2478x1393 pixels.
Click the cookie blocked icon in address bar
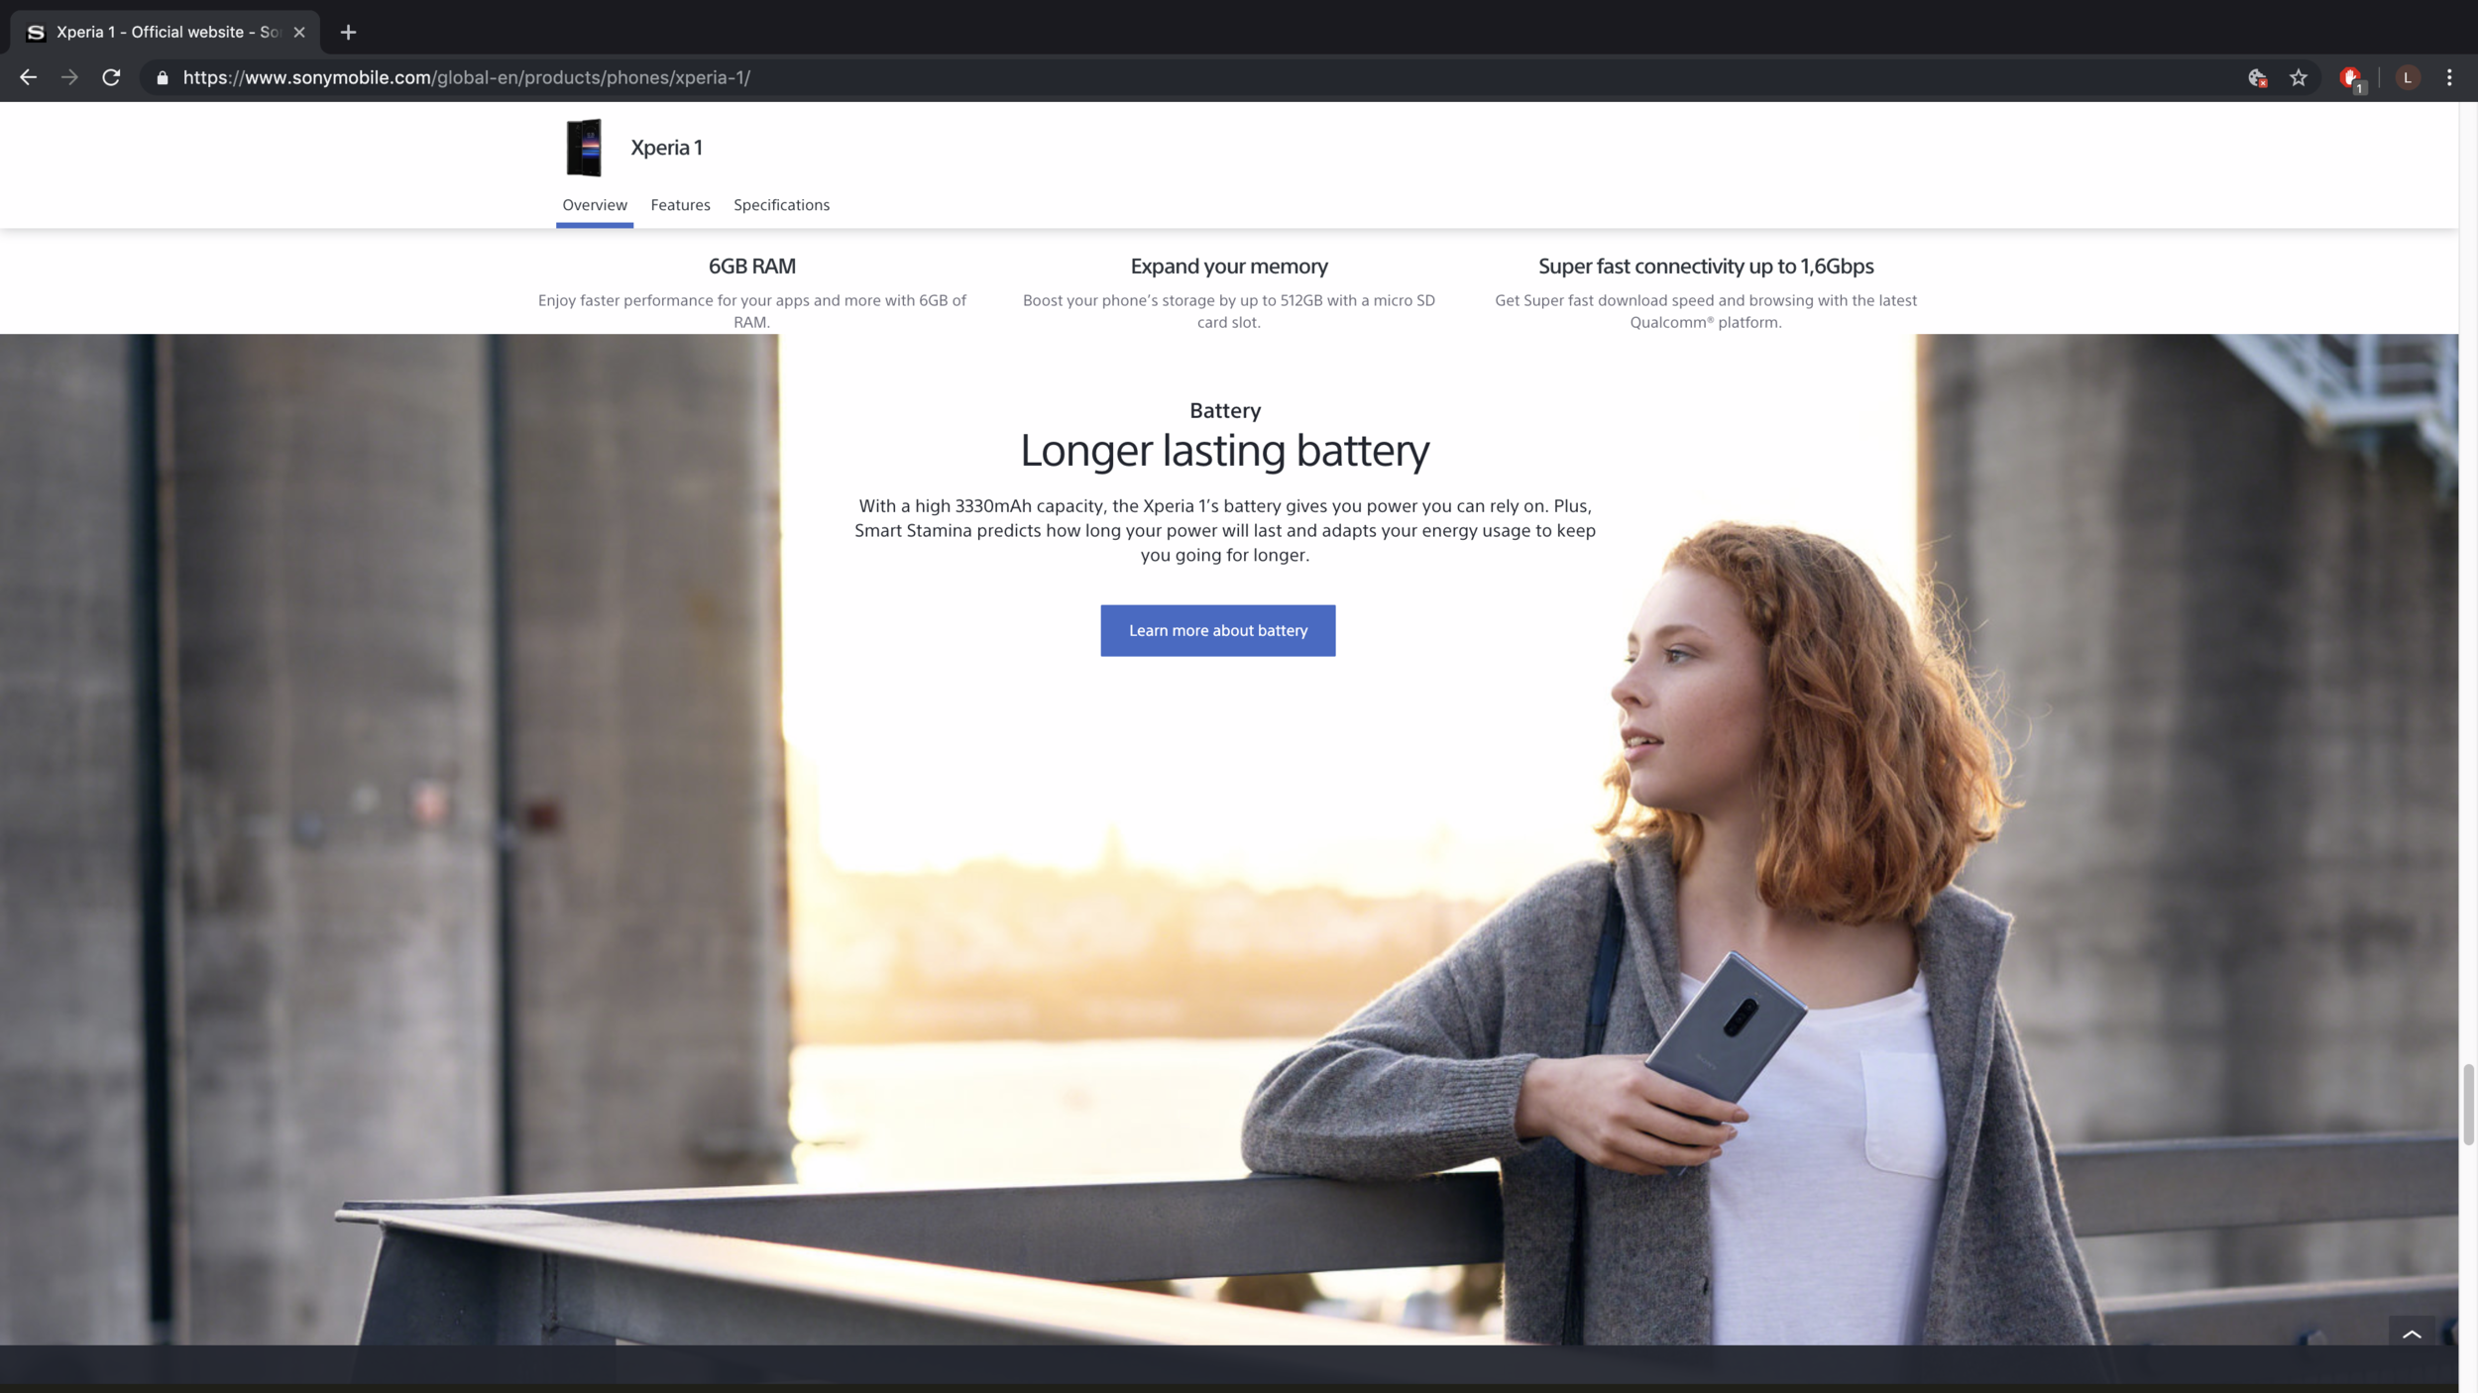point(2257,77)
